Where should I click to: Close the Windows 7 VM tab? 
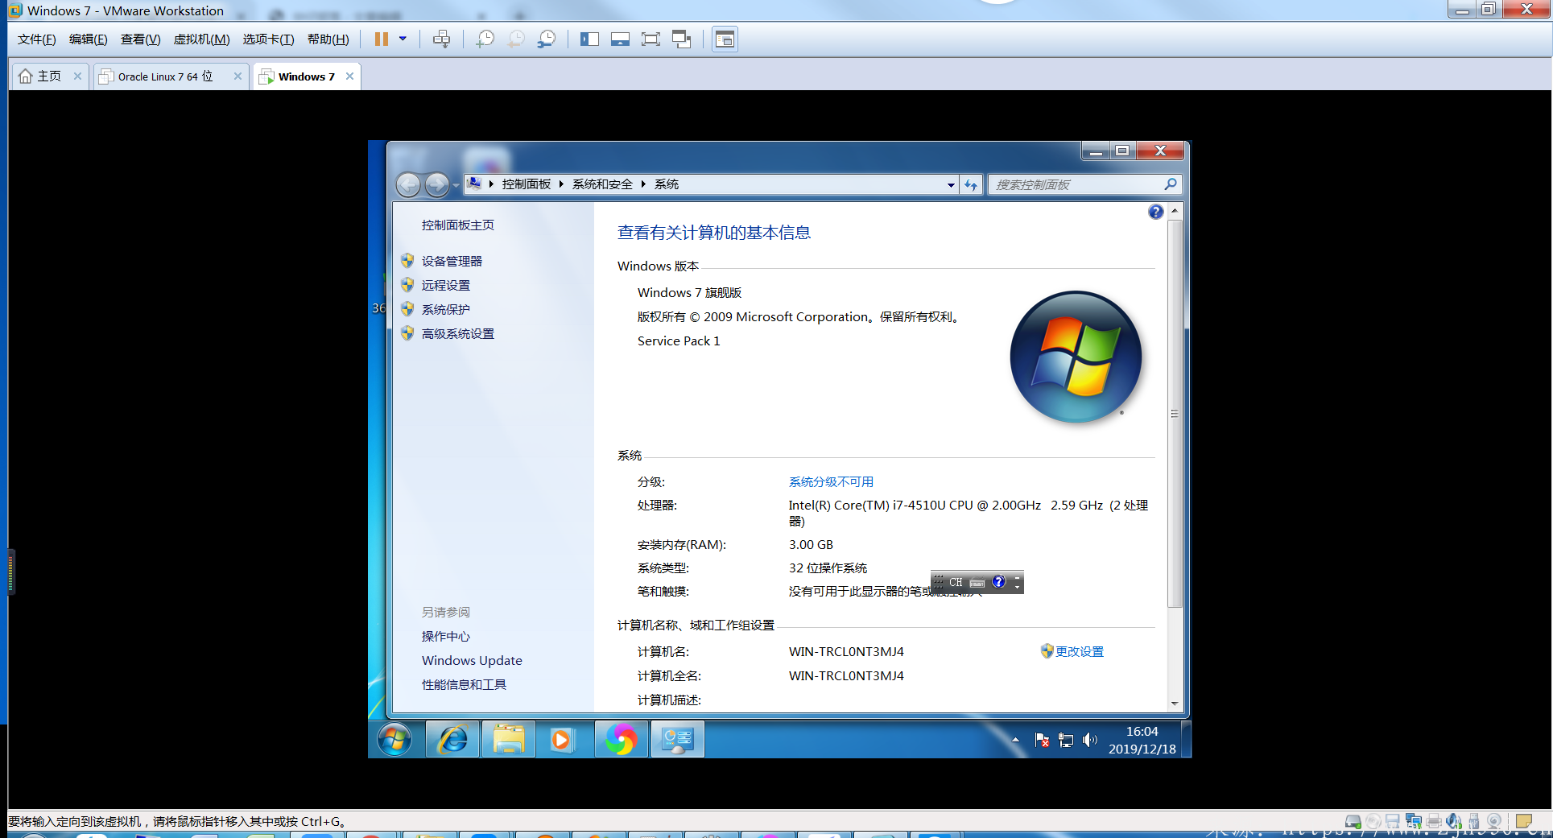[x=349, y=76]
